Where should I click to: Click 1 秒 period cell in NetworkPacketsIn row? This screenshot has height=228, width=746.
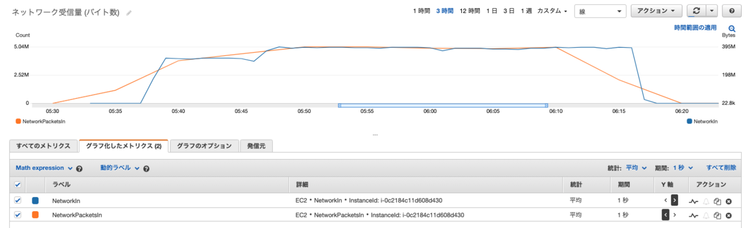click(x=623, y=214)
